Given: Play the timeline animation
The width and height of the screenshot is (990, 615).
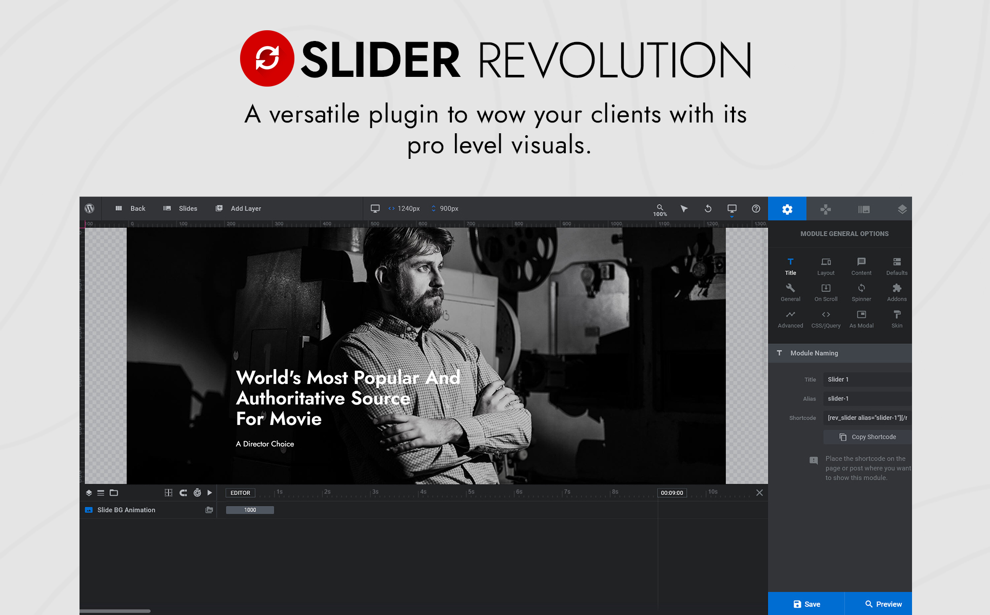Looking at the screenshot, I should (x=209, y=493).
